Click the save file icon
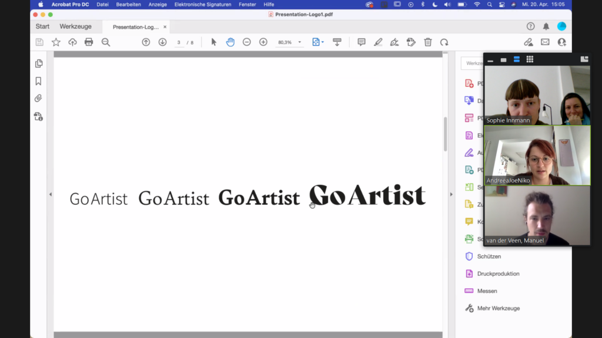 click(x=39, y=42)
